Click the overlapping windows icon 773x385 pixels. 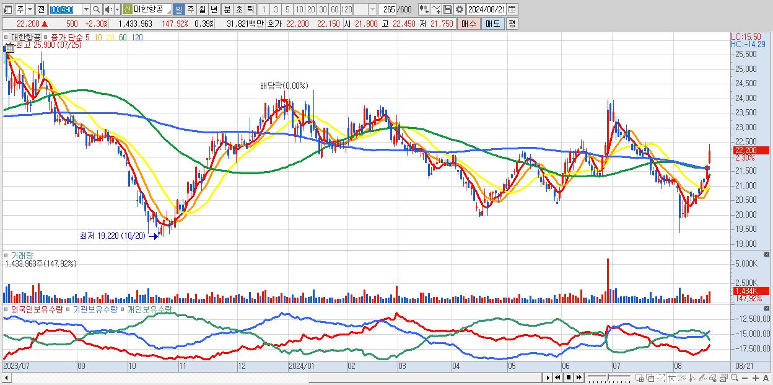click(x=651, y=378)
